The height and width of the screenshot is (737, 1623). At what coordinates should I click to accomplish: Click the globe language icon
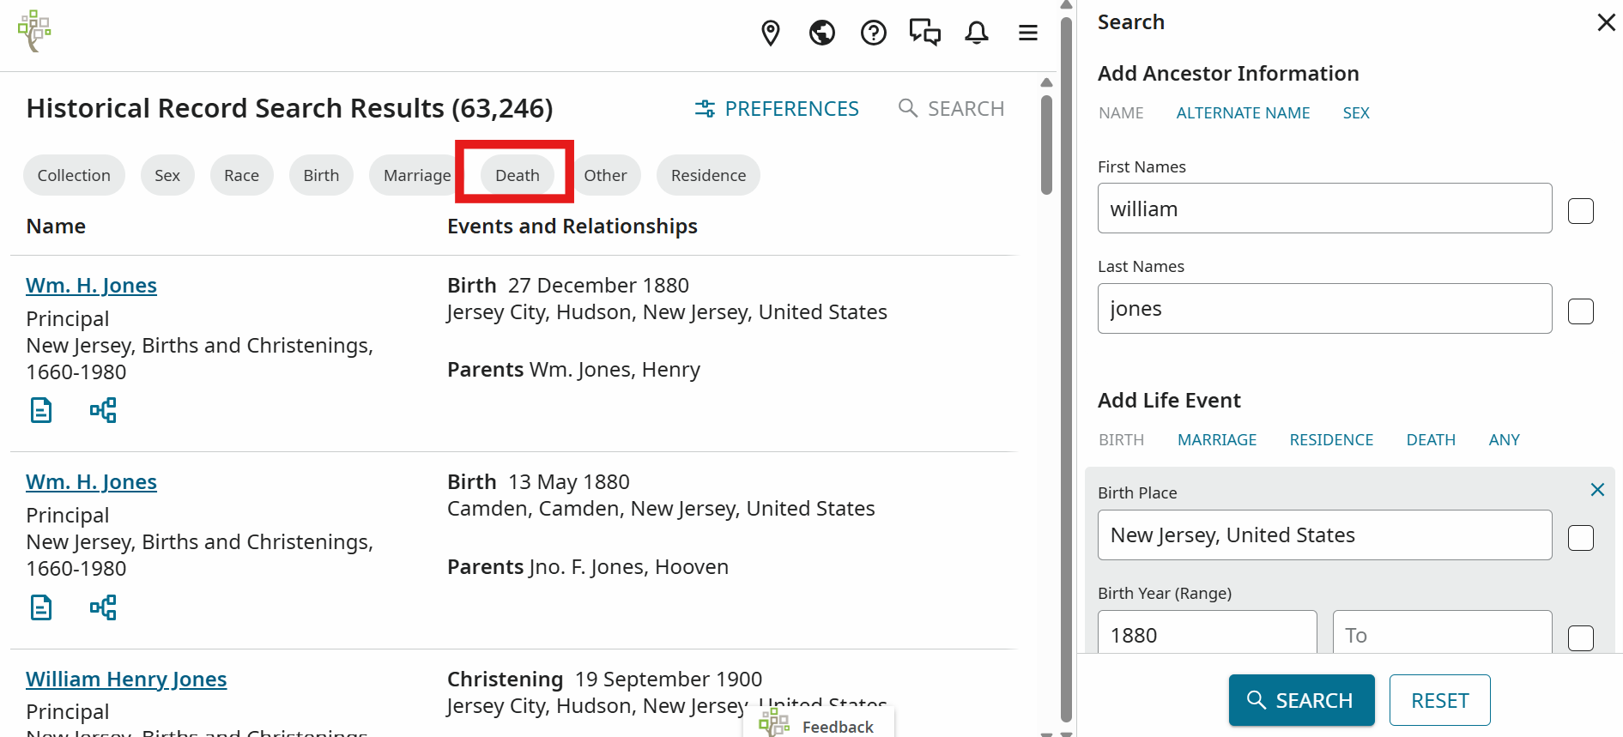821,33
